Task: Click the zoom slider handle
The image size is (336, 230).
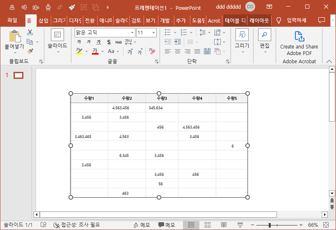Action: (x=270, y=225)
